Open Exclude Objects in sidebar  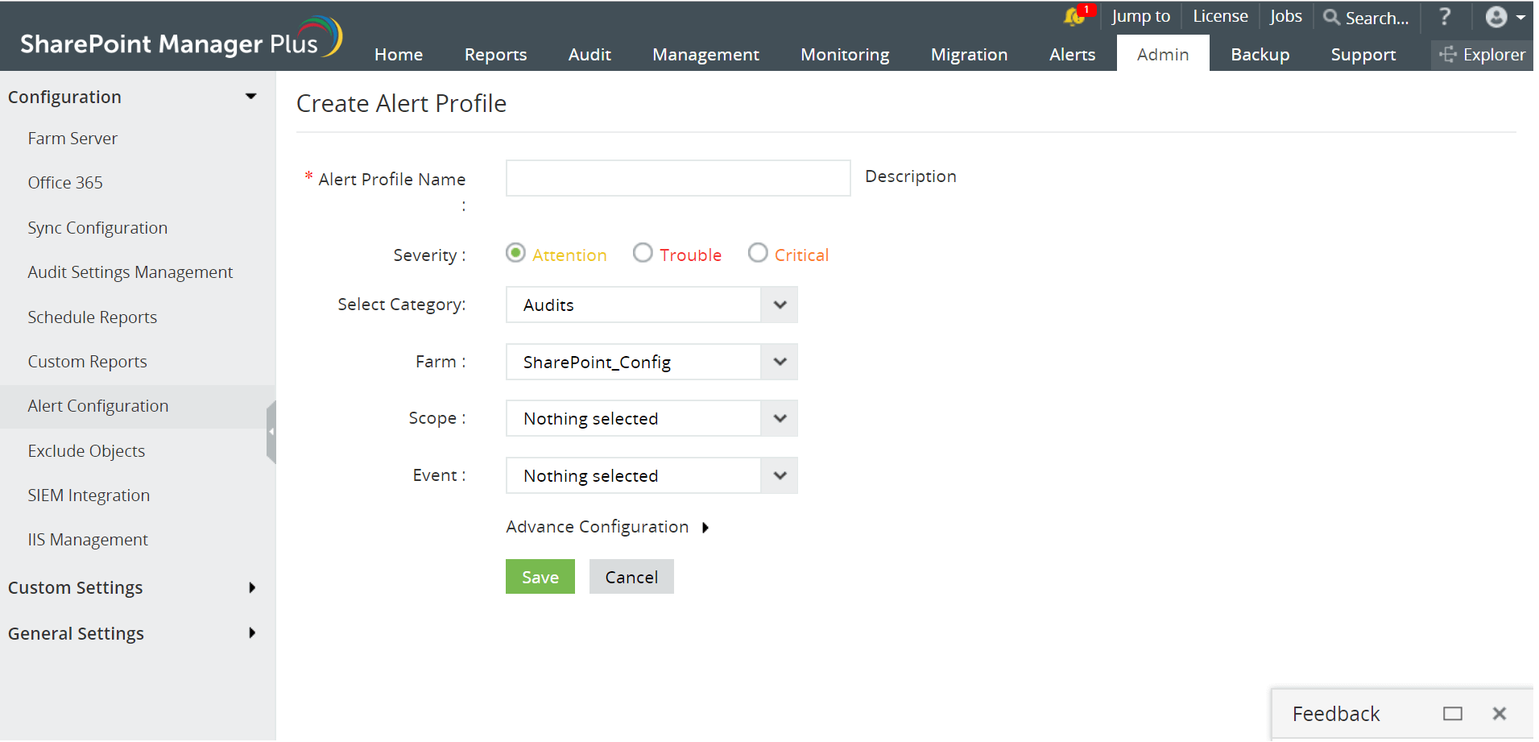tap(86, 451)
